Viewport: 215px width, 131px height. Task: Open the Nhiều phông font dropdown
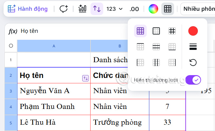[x=198, y=9]
